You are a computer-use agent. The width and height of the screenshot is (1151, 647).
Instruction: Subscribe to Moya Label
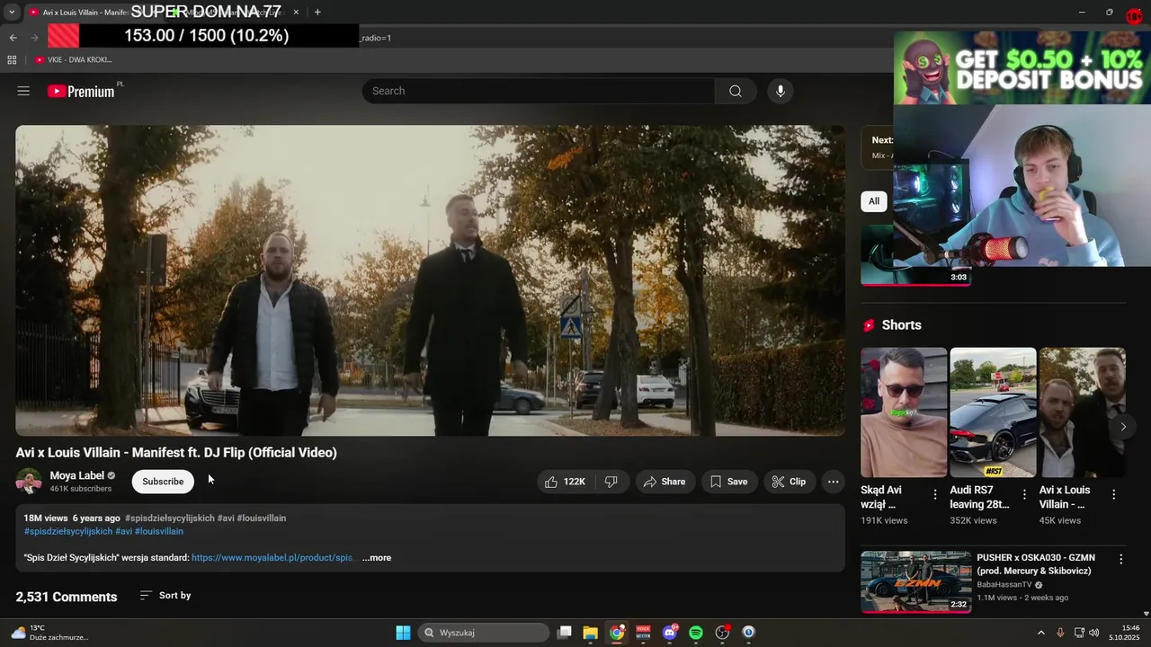[163, 482]
